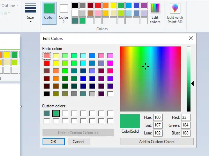Viewport: 209px width, 156px height.
Task: Select the Color 1 box
Action: click(x=49, y=13)
